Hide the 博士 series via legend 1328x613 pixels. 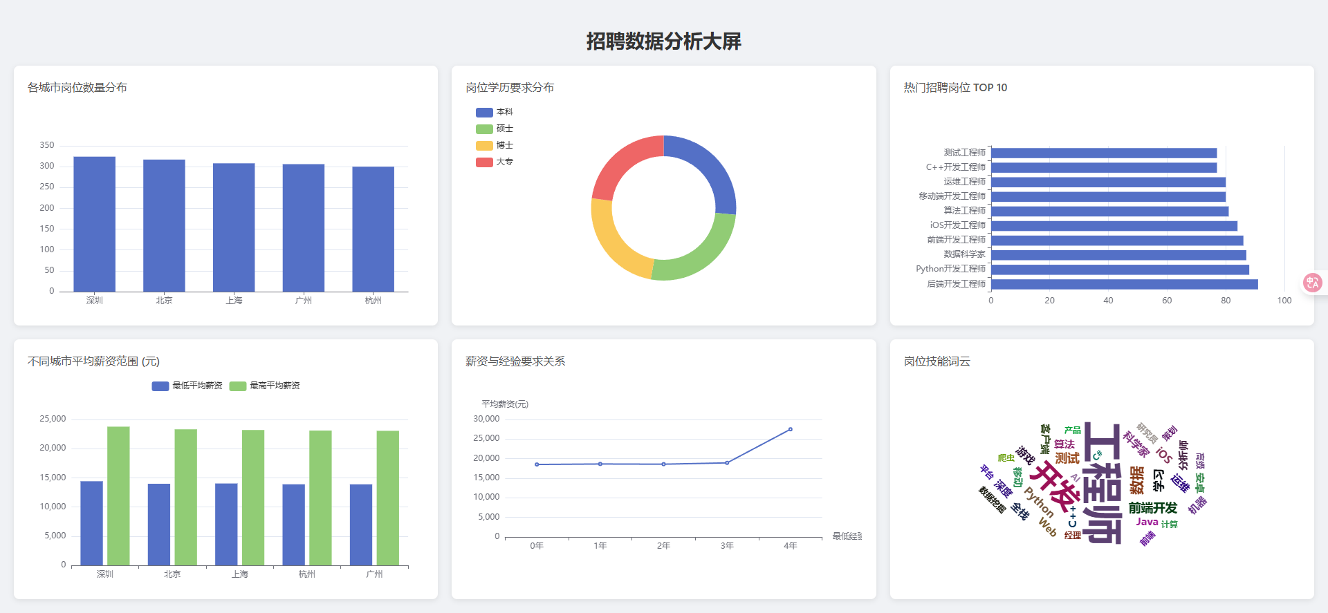[x=494, y=145]
